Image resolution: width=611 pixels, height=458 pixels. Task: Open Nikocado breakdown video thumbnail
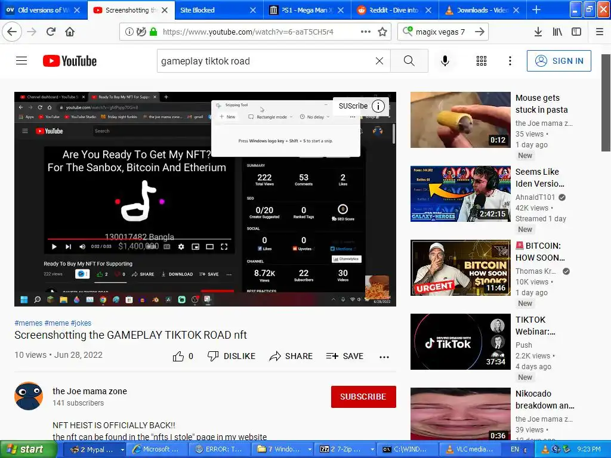[x=460, y=414]
